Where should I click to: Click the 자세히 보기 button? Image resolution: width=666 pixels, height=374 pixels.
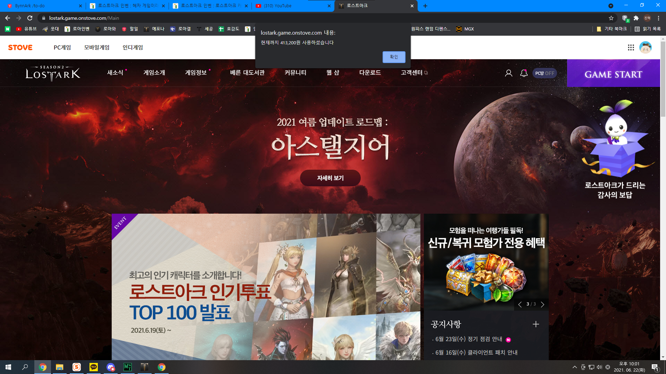[330, 178]
